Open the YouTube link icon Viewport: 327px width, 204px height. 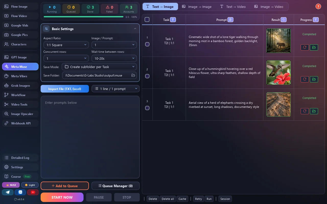(x=33, y=192)
